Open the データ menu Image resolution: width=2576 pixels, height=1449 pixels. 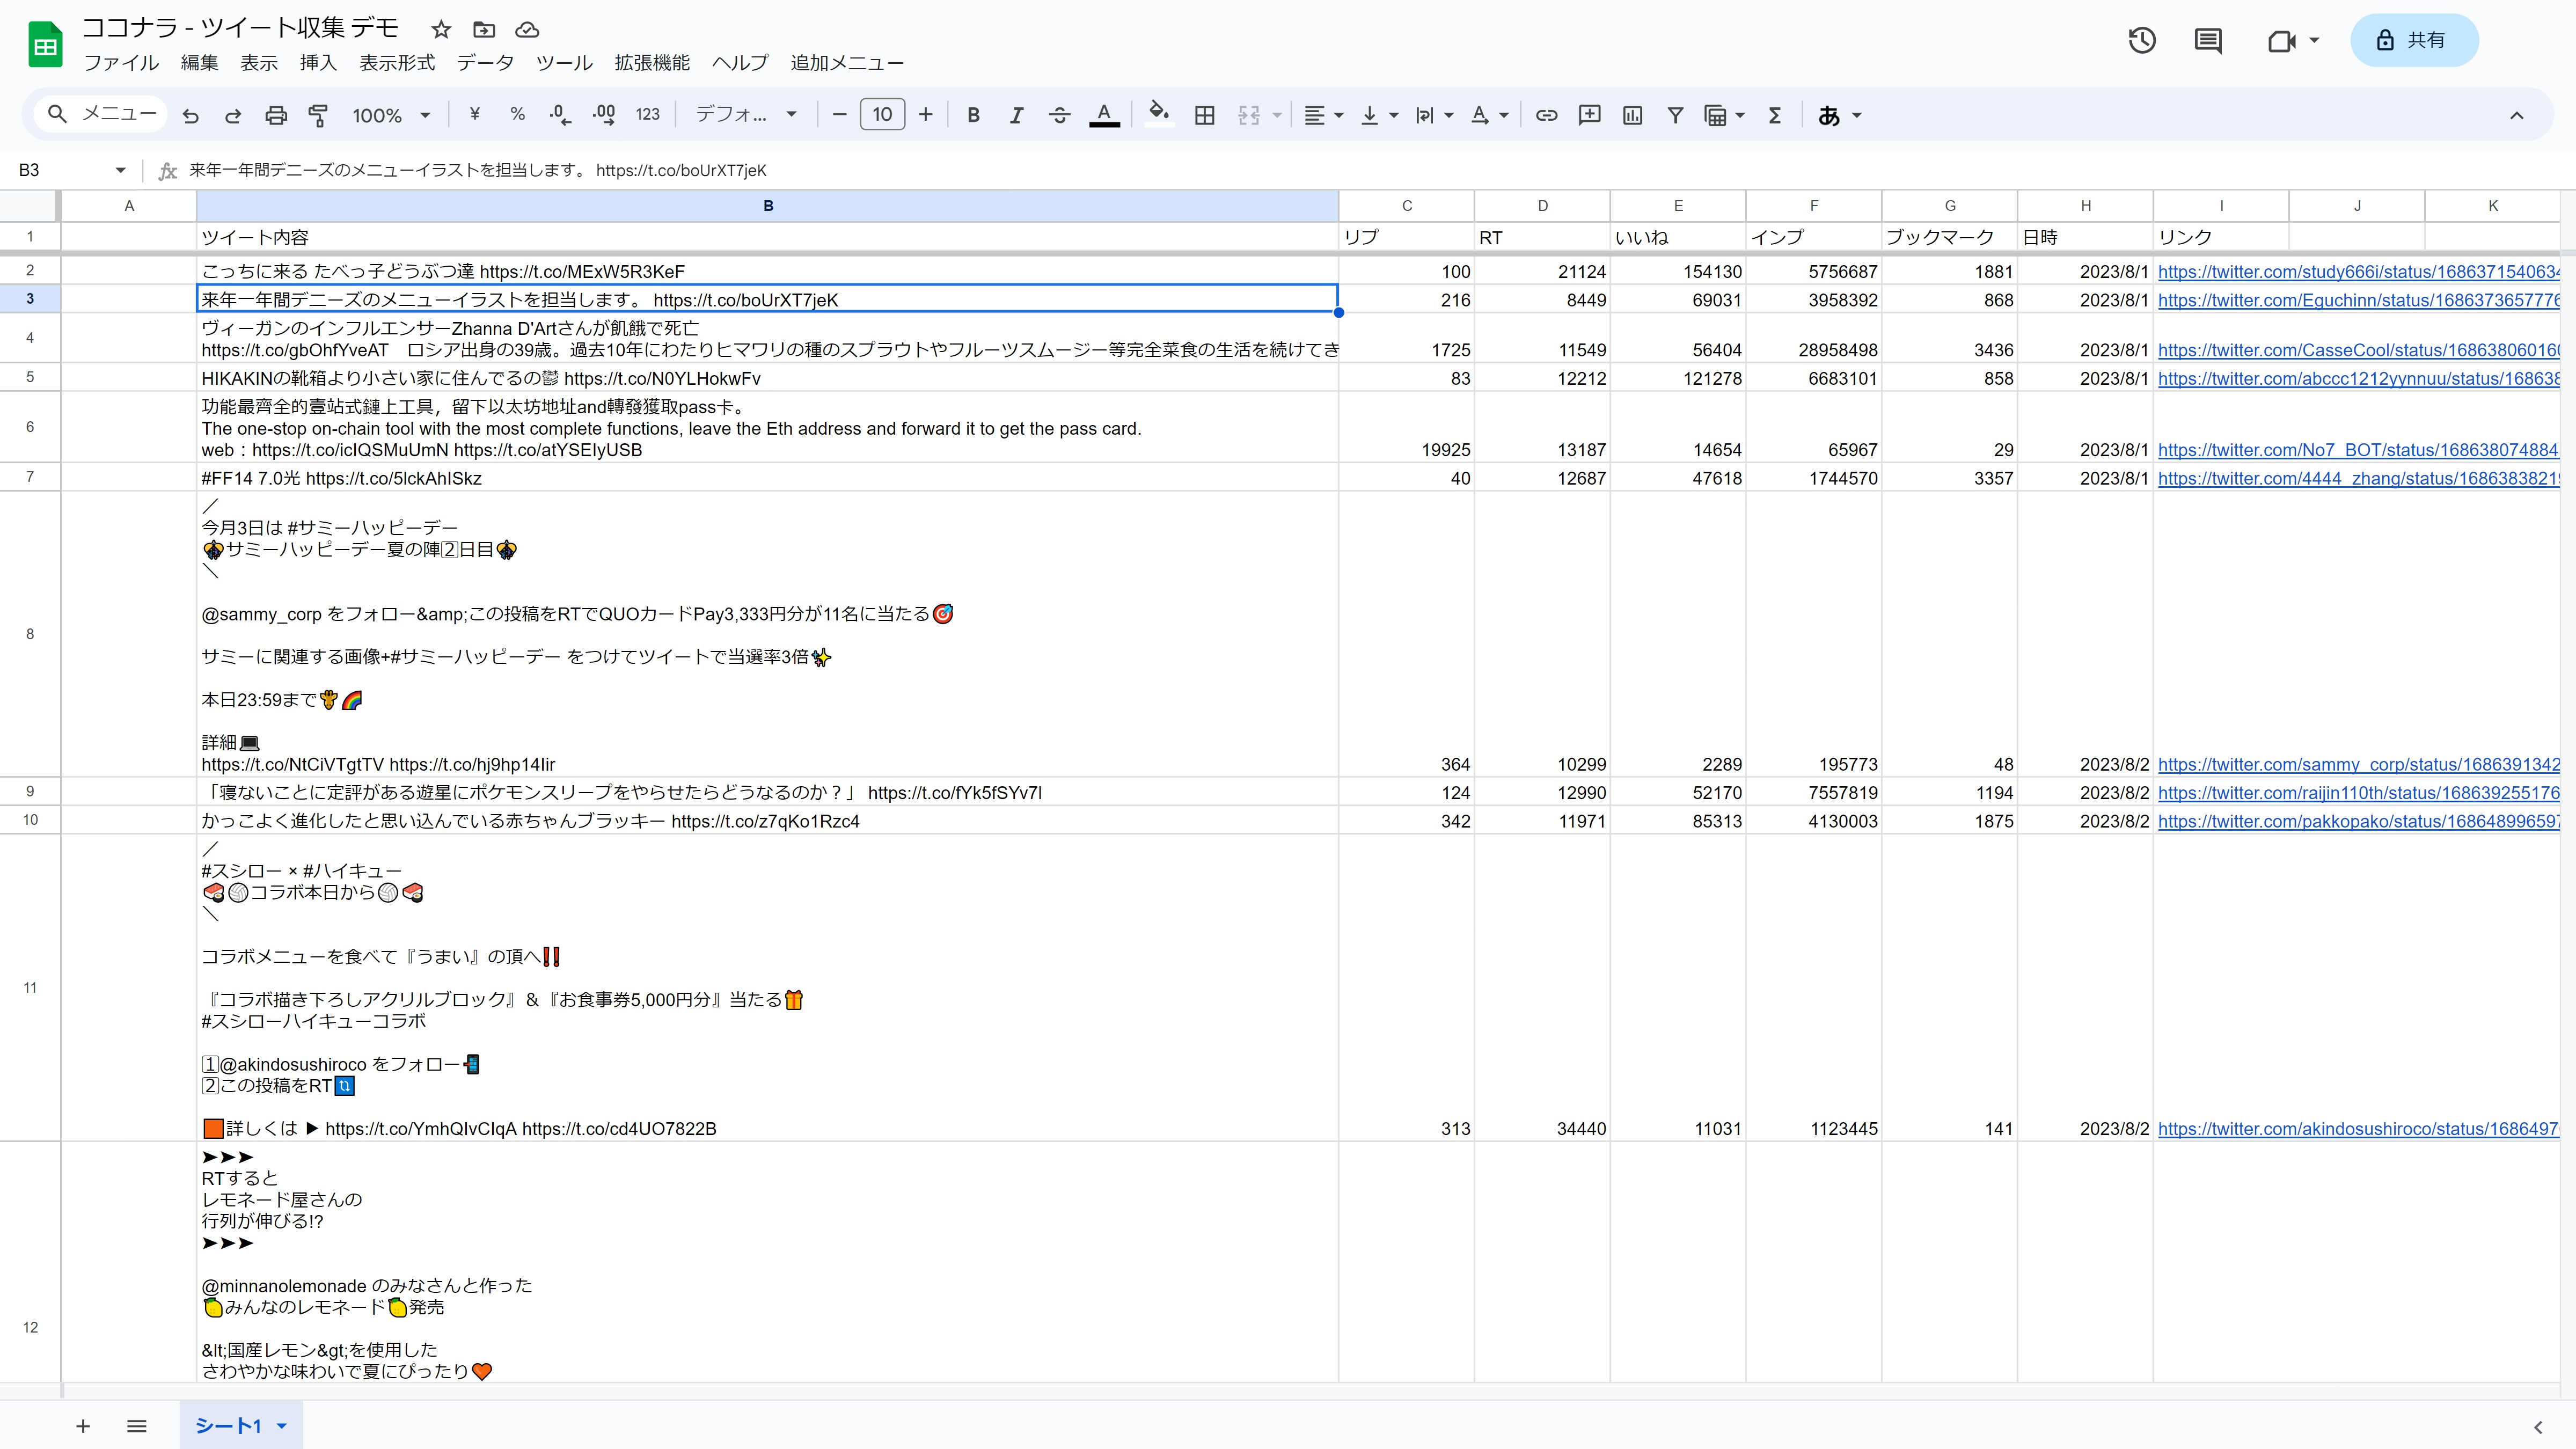point(485,62)
